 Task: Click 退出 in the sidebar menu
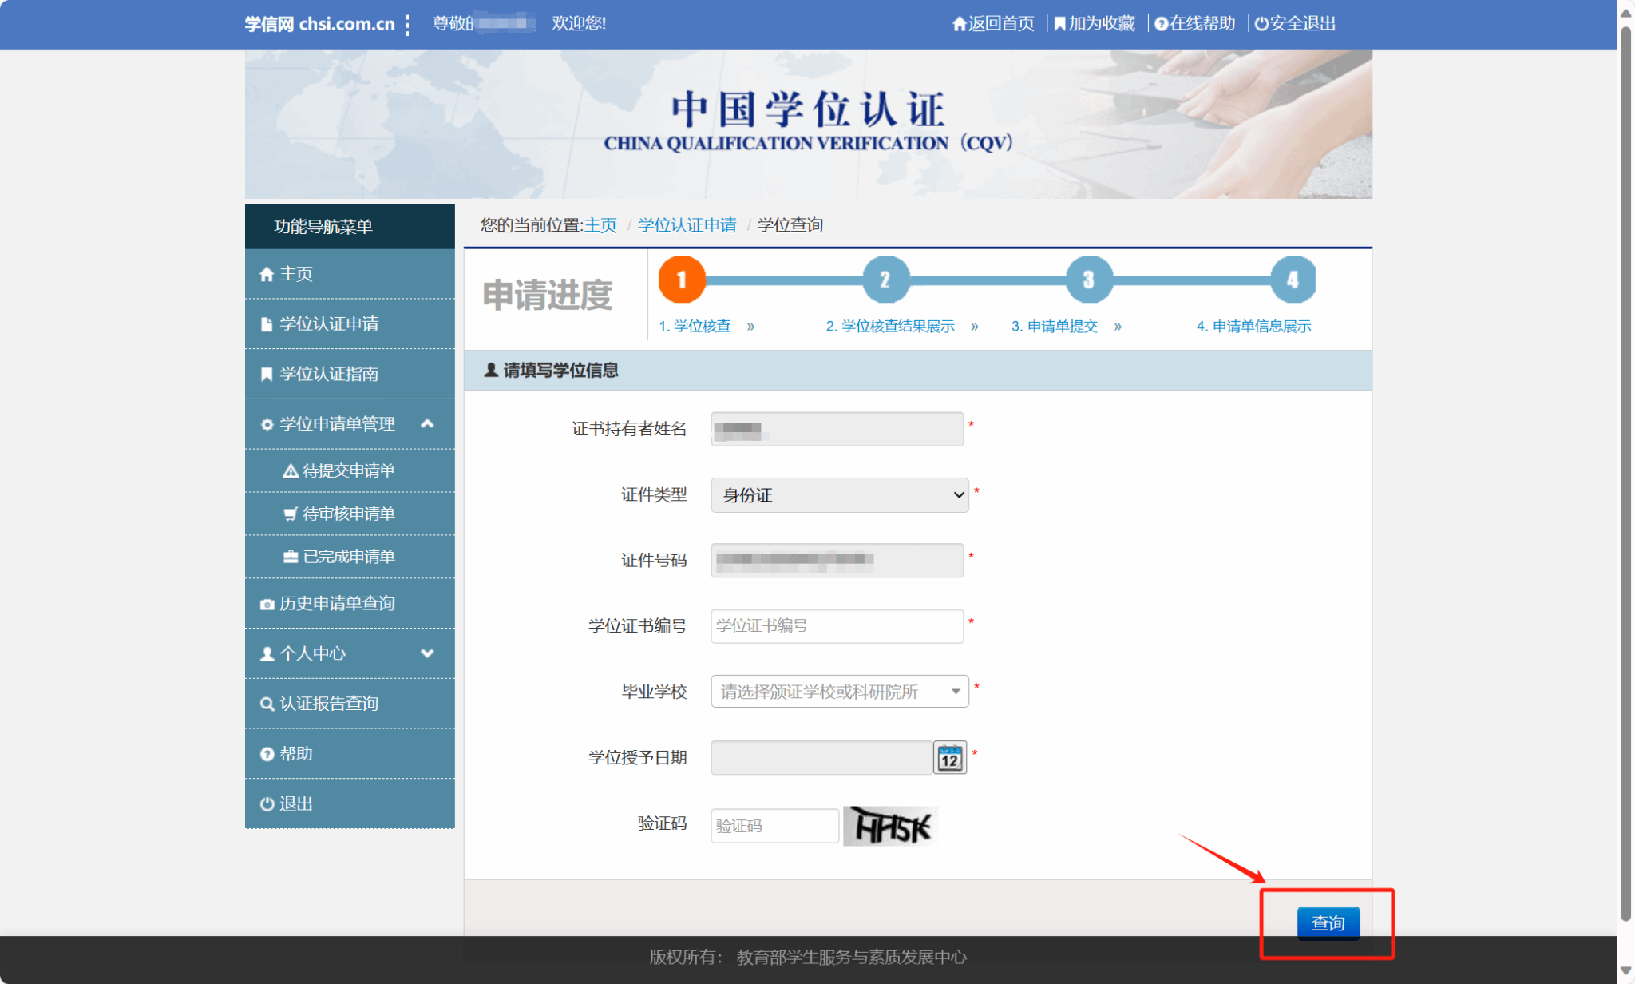pos(350,803)
